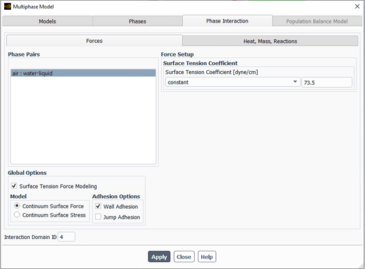The image size is (365, 269).
Task: Toggle Surface Tension Force Modeling checkbox
Action: [14, 186]
